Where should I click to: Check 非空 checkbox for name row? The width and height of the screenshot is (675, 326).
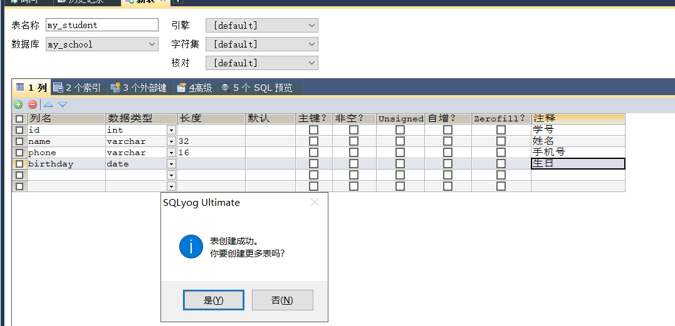(x=353, y=141)
